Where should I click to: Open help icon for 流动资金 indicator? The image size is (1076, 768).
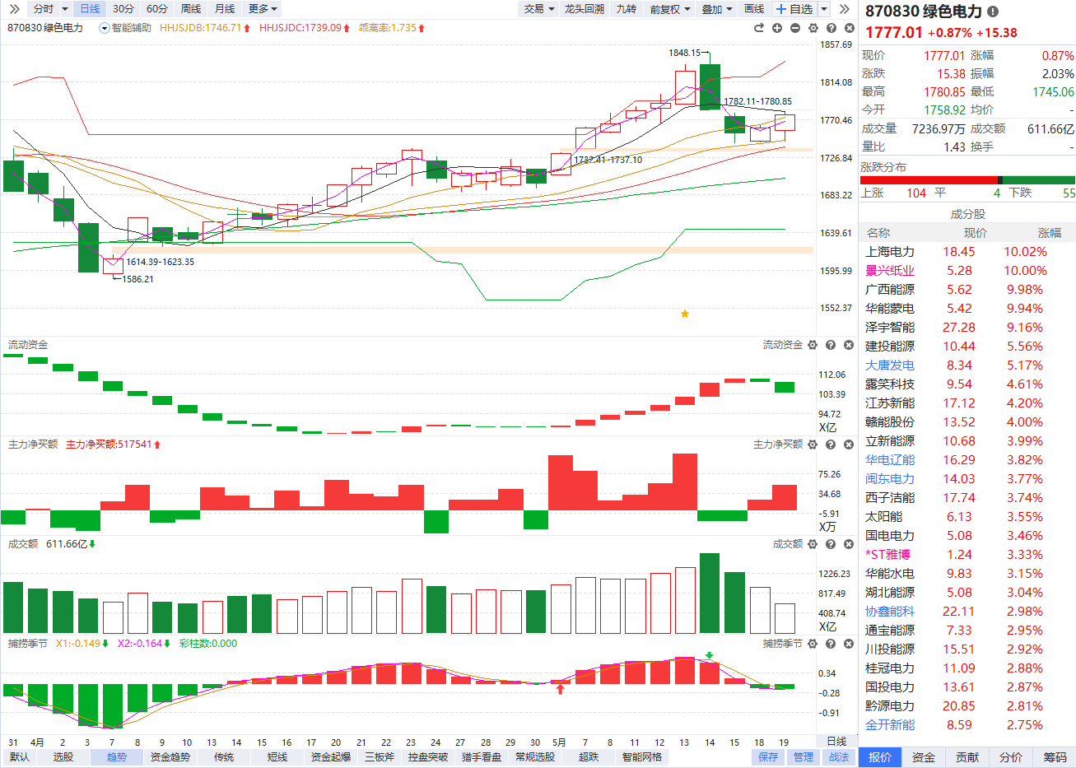pos(831,345)
